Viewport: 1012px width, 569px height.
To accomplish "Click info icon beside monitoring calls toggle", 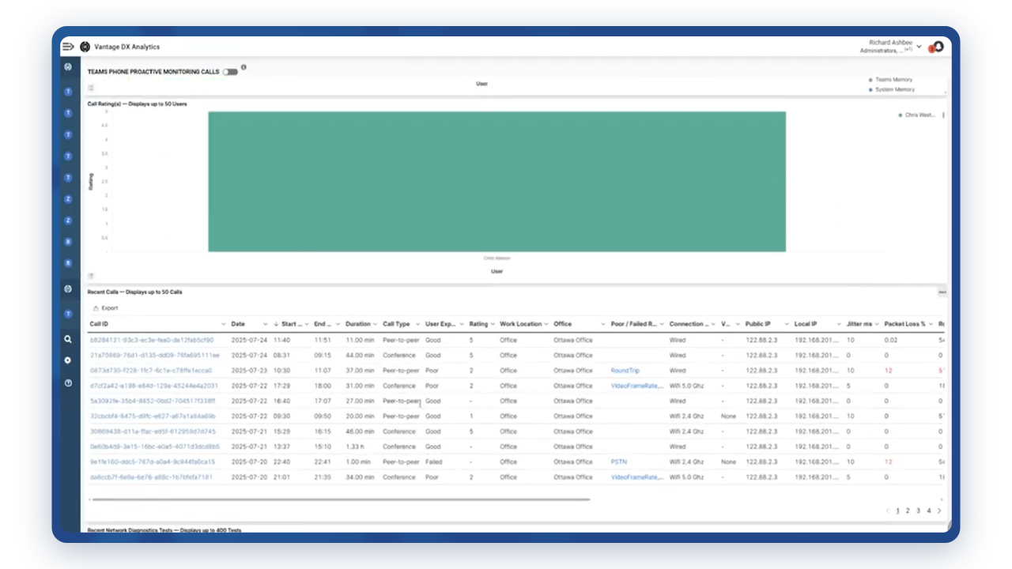I will 244,67.
